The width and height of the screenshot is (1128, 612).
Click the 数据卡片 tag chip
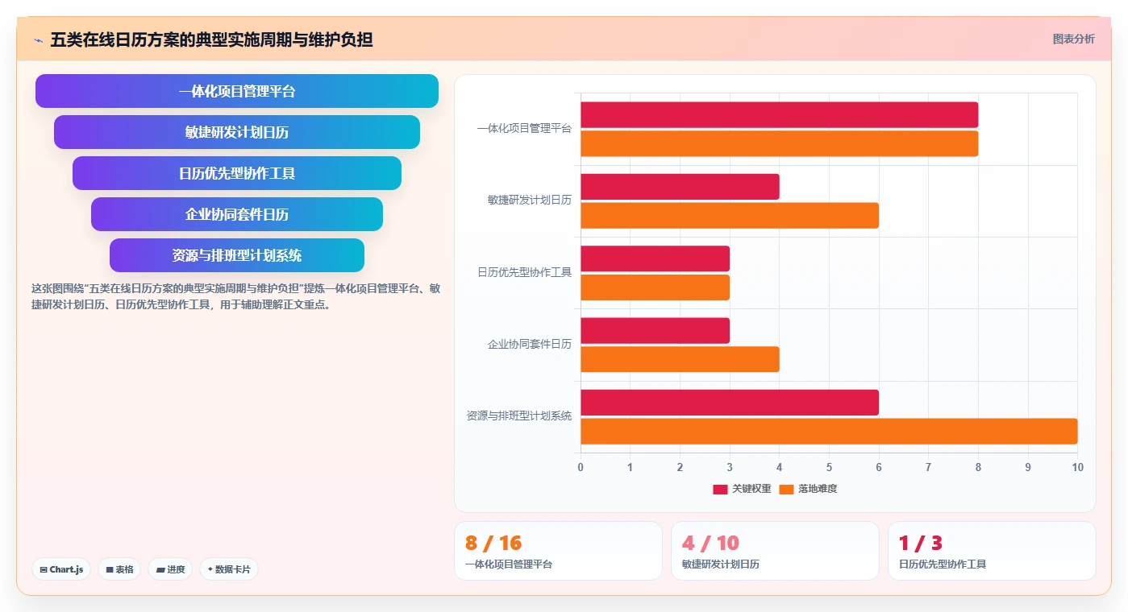(x=229, y=569)
